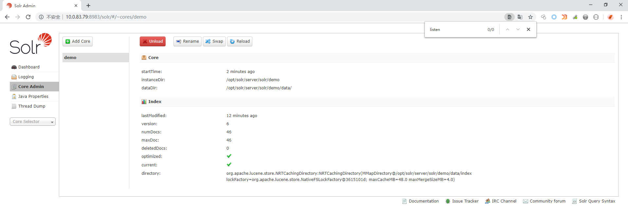Click the profile avatar icon
The image size is (628, 211).
pyautogui.click(x=610, y=17)
